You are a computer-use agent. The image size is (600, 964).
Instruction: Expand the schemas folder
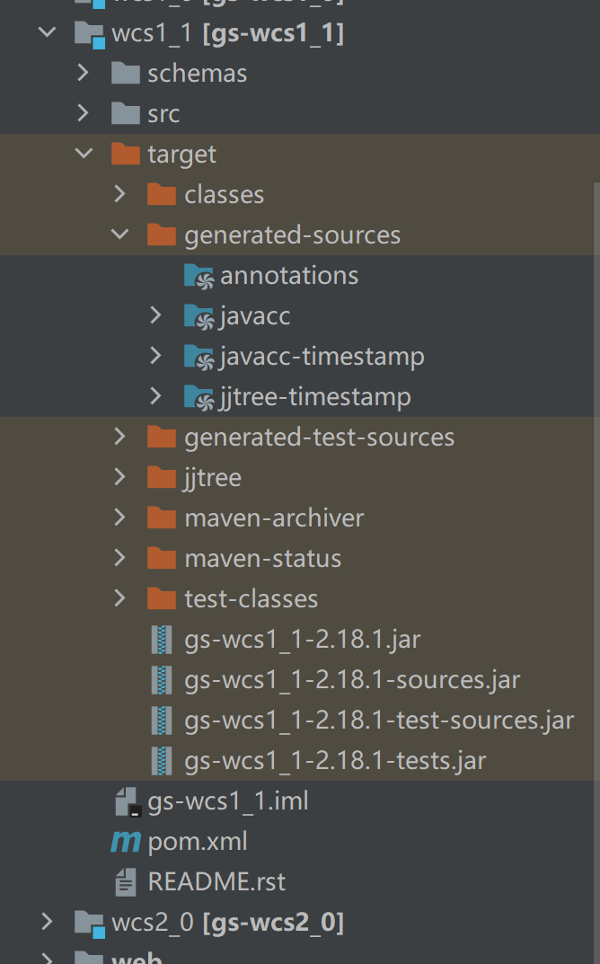click(84, 74)
